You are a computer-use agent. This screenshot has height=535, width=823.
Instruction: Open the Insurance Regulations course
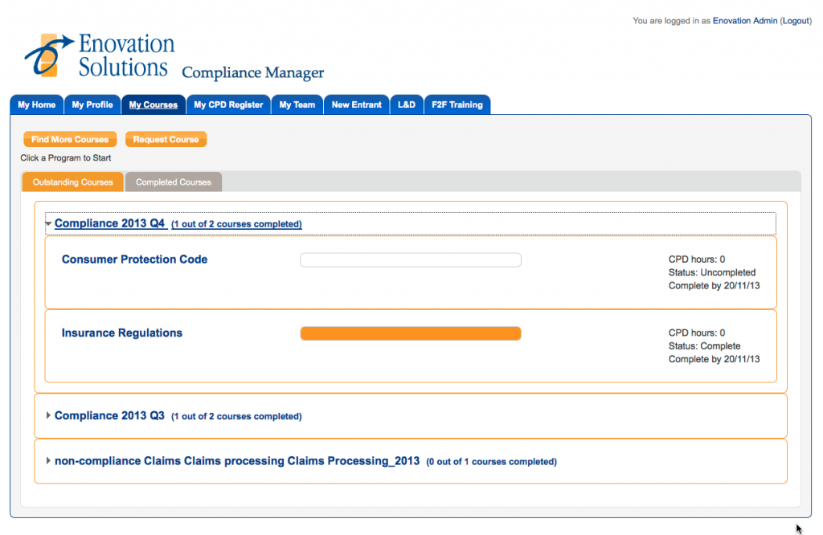(x=122, y=333)
